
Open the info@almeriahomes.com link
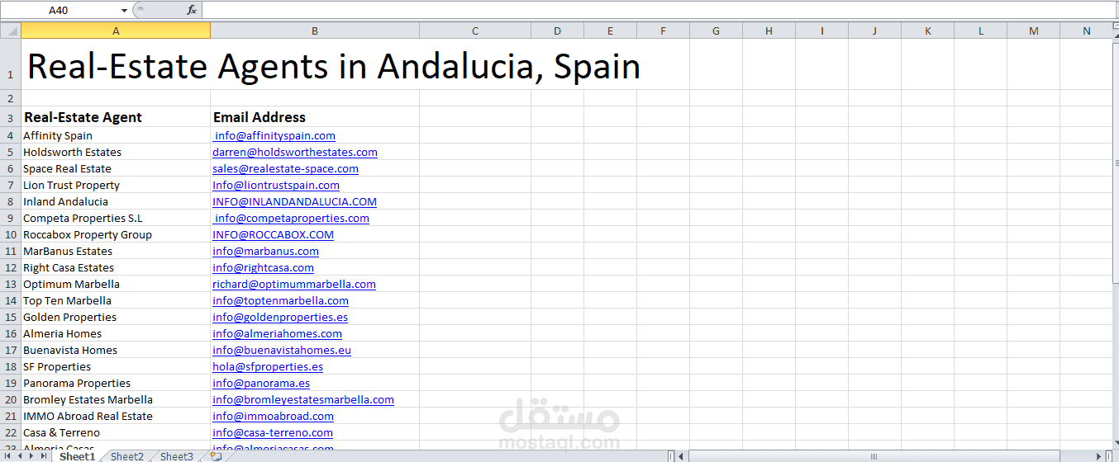tap(277, 333)
